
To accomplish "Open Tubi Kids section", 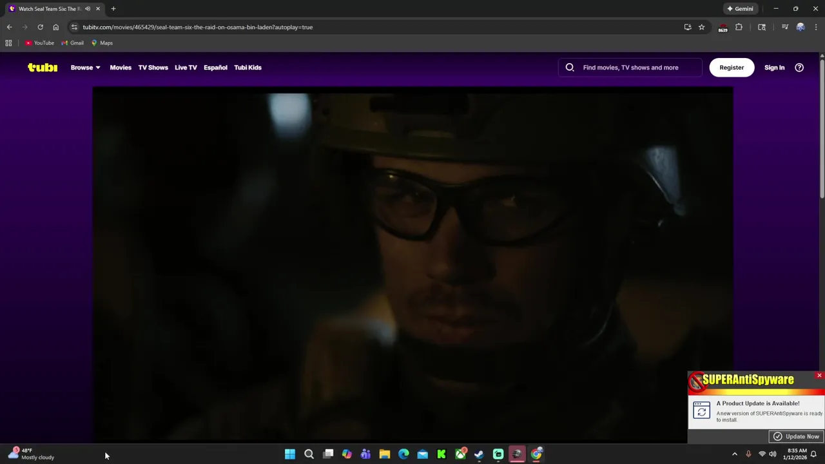I will coord(247,67).
